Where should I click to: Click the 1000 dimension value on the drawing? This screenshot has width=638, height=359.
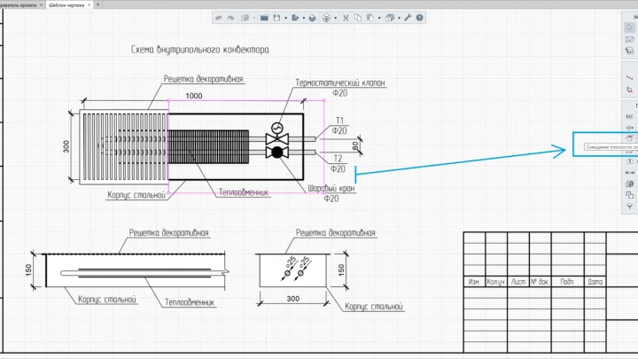pos(194,95)
